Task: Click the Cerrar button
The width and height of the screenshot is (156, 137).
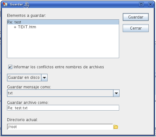Action: tap(136, 28)
